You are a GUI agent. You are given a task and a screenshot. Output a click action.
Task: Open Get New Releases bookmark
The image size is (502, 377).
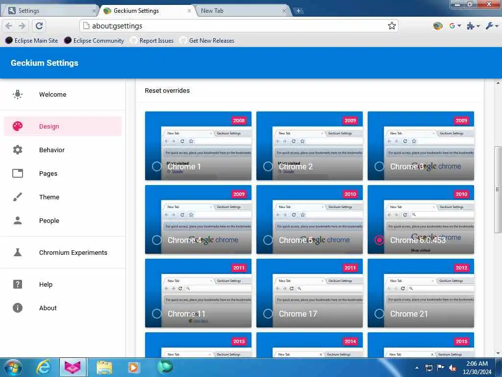[207, 40]
